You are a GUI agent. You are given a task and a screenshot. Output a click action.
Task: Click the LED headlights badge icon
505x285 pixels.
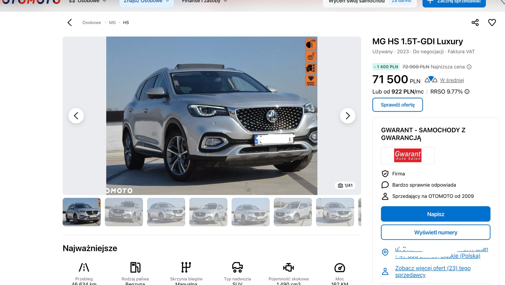(x=311, y=44)
